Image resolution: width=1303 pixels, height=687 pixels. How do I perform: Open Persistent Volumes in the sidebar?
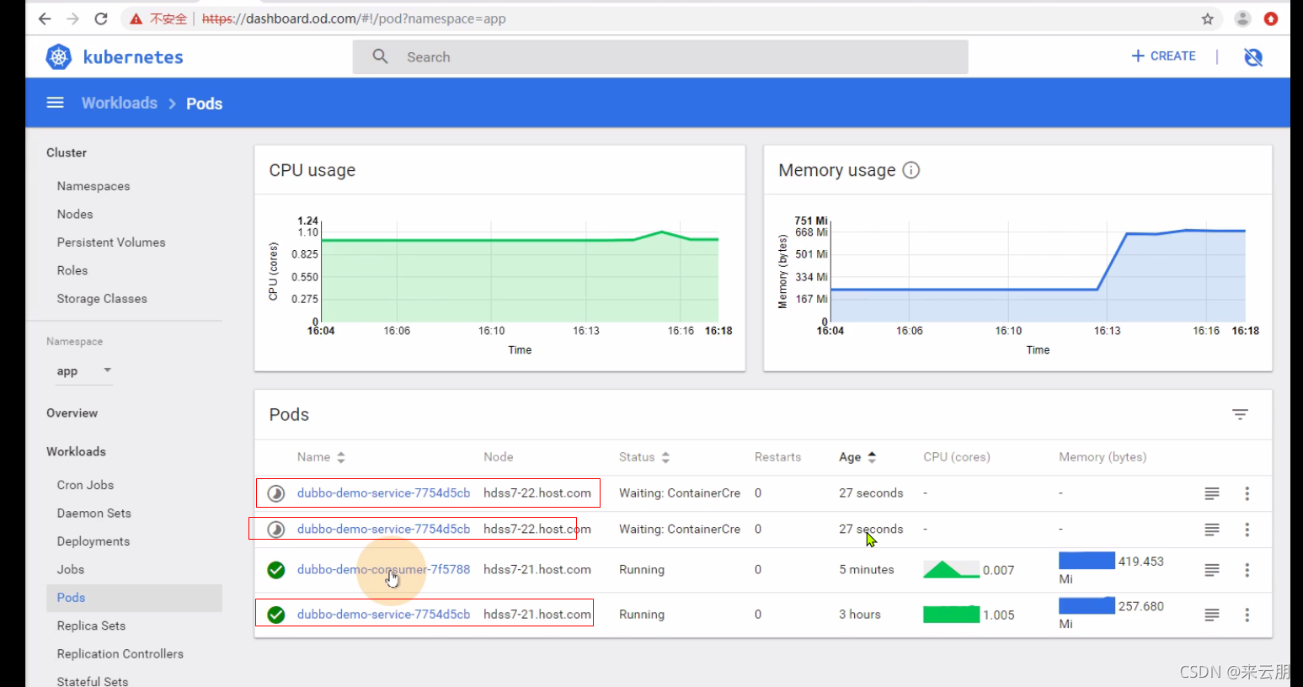coord(111,242)
